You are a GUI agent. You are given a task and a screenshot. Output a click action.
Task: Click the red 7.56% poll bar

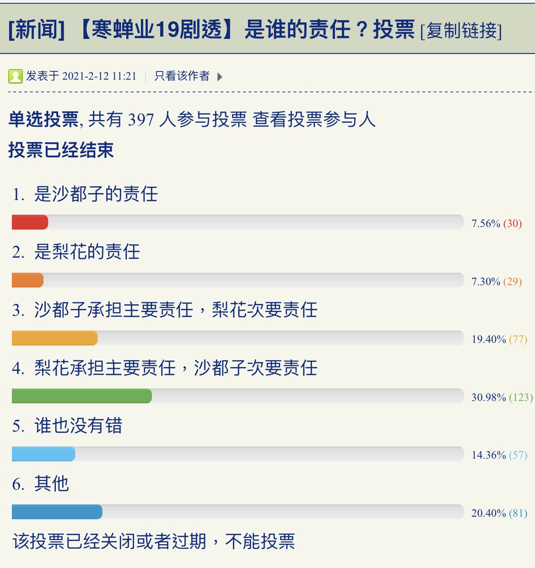point(30,222)
